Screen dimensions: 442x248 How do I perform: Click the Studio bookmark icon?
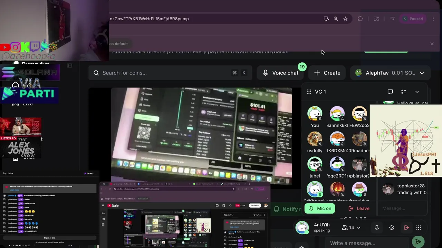223,206
